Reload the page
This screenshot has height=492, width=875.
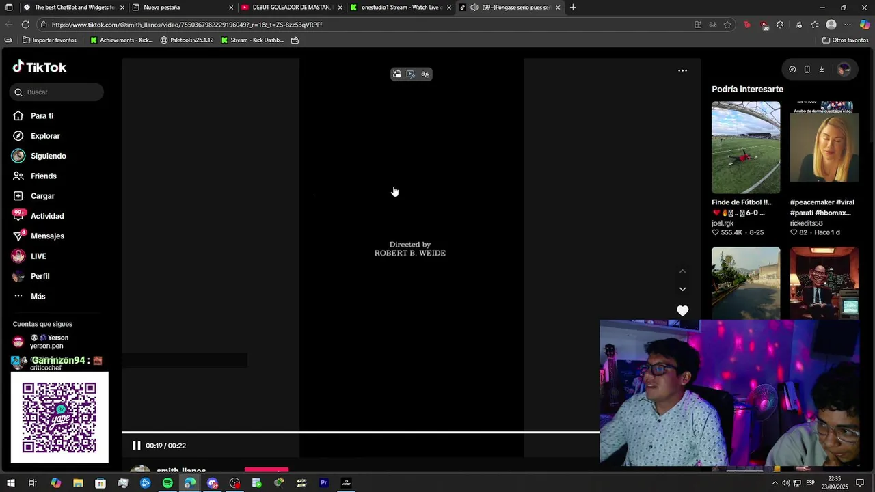tap(25, 25)
